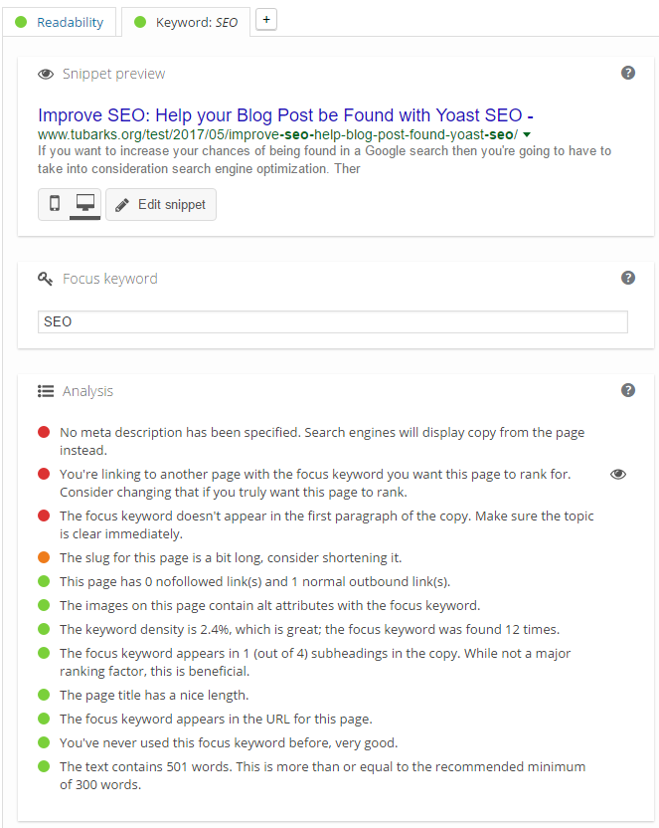Select the Keyword: SEO tab
Image resolution: width=659 pixels, height=828 pixels.
[x=186, y=21]
